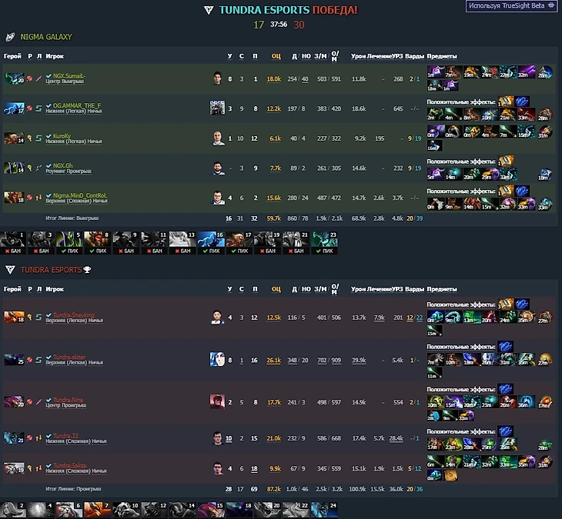Open the Tundra.Saksa player profile link
Image resolution: width=562 pixels, height=519 pixels.
coord(69,465)
